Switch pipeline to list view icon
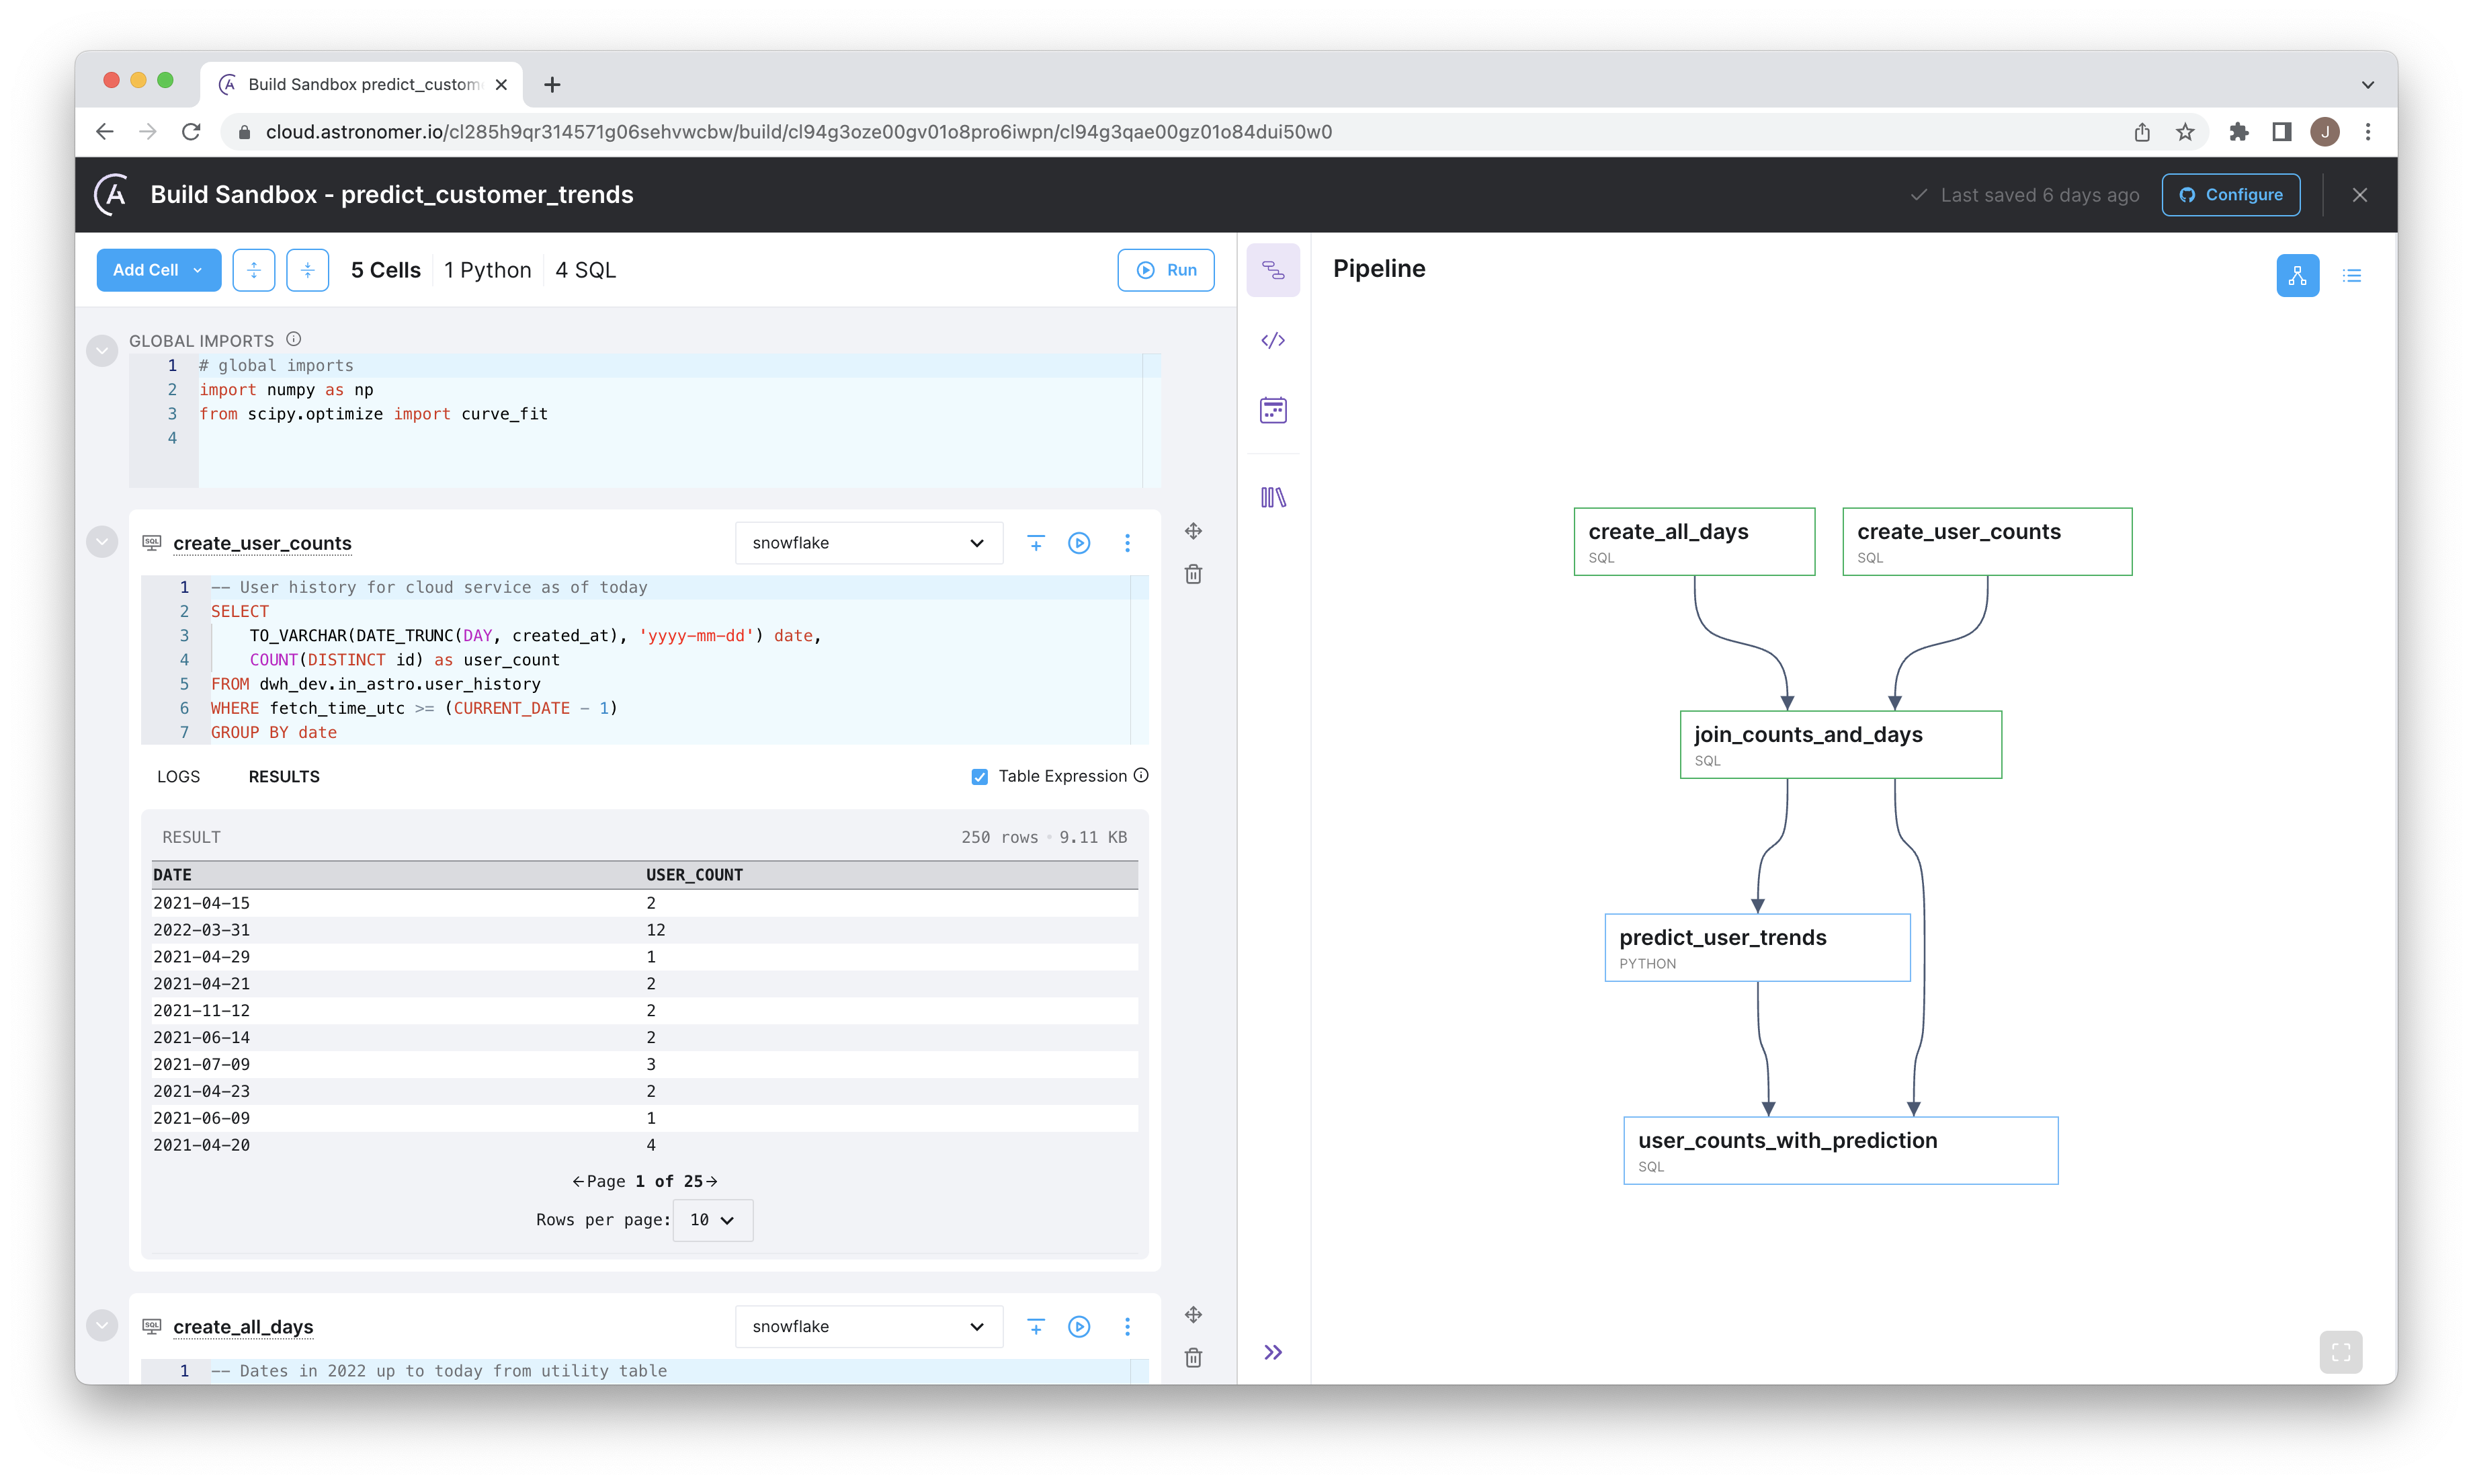Image resolution: width=2473 pixels, height=1484 pixels. click(x=2352, y=276)
